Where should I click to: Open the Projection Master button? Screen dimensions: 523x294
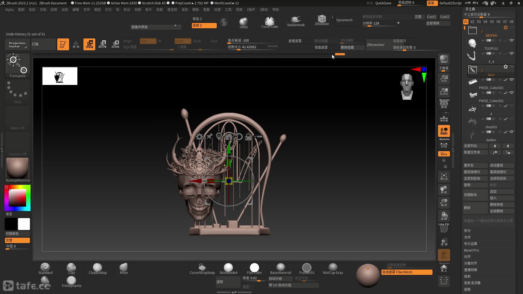[x=17, y=44]
